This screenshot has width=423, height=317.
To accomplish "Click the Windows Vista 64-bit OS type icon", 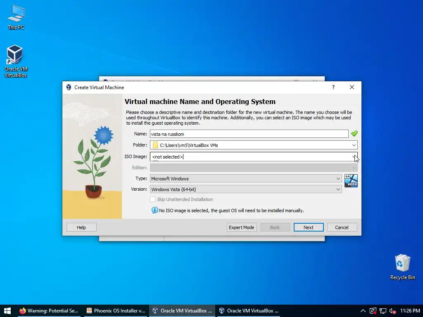I will 351,181.
